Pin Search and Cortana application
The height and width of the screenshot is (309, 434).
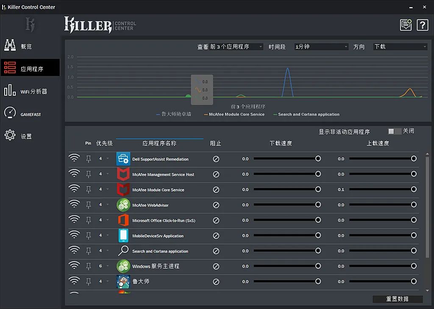coord(89,251)
